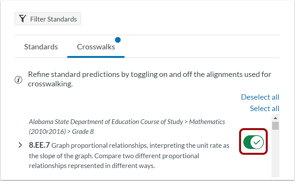
Task: Expand the 8.EE.7 standard chevron
Action: pos(20,145)
